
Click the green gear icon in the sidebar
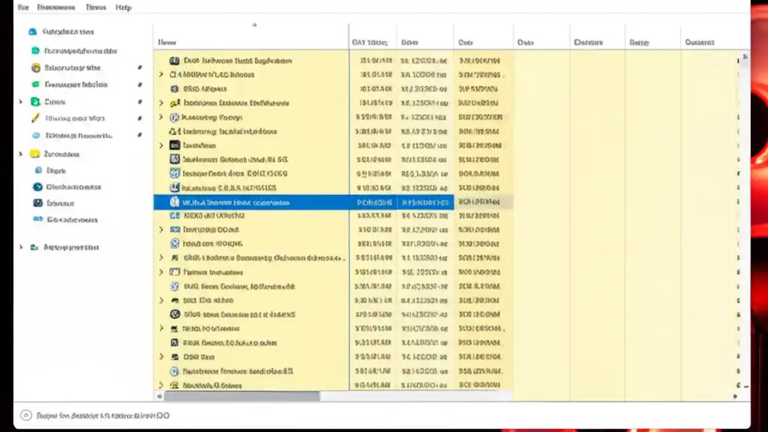coord(34,101)
